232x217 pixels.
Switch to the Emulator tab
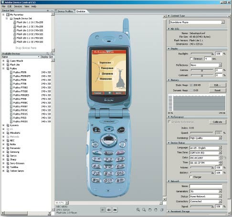(x=81, y=11)
